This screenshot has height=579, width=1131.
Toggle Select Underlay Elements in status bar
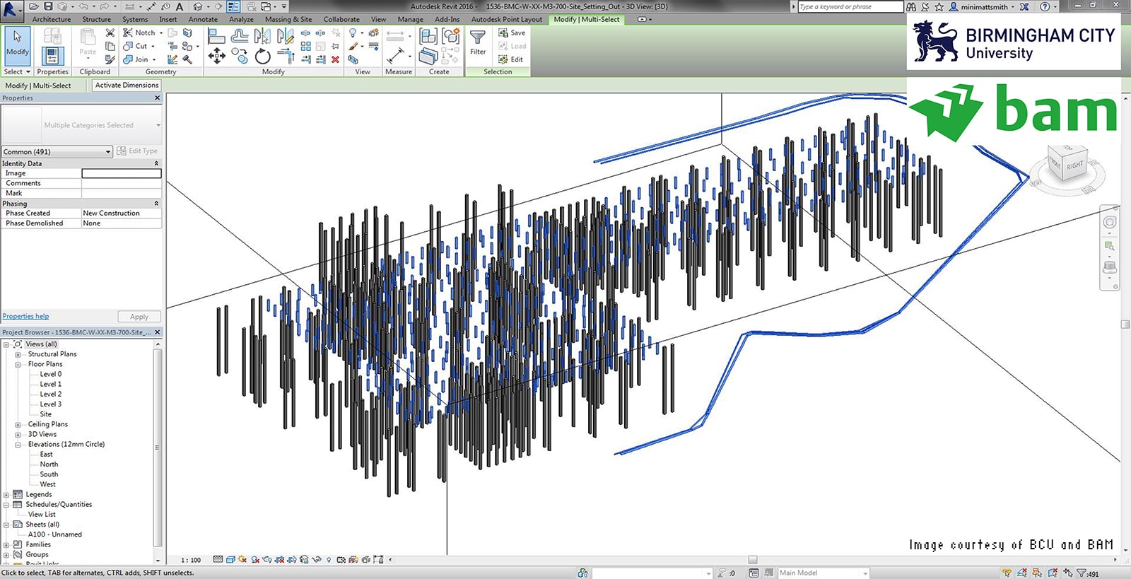coord(1021,573)
